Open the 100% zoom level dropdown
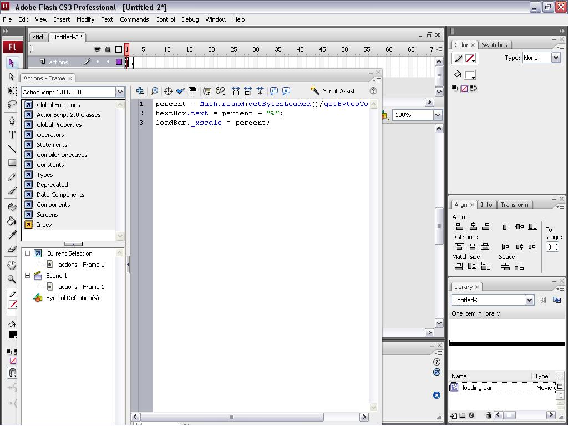 [x=438, y=115]
